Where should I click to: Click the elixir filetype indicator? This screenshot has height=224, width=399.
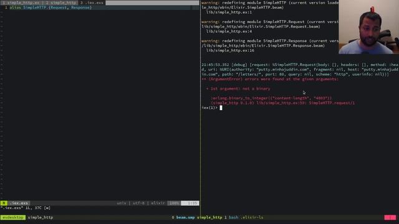pos(158,203)
